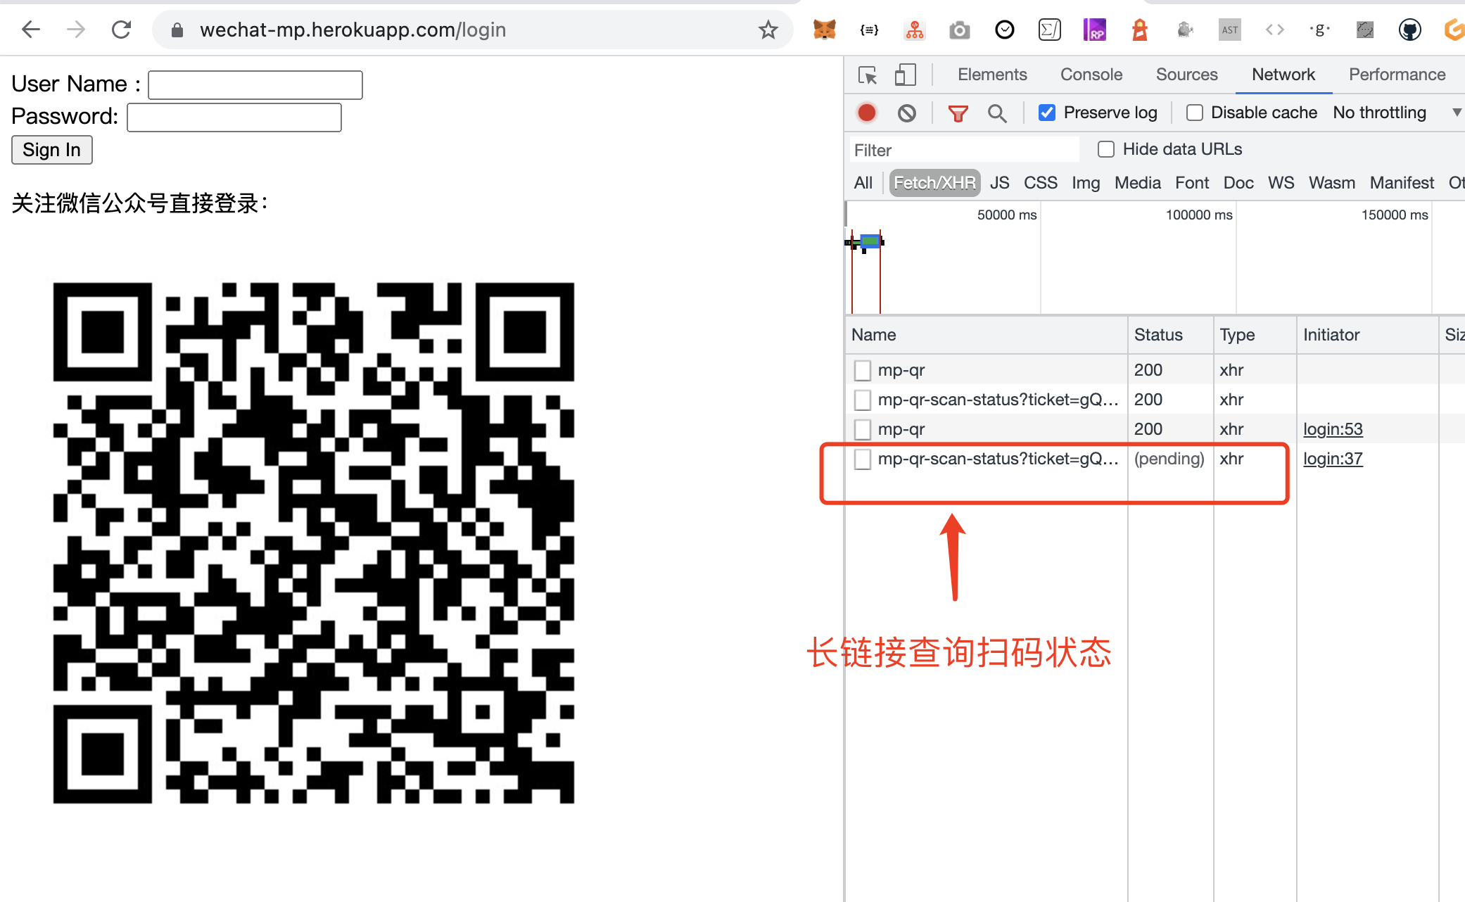Click into the network Filter text box
1465x902 pixels.
click(x=964, y=150)
